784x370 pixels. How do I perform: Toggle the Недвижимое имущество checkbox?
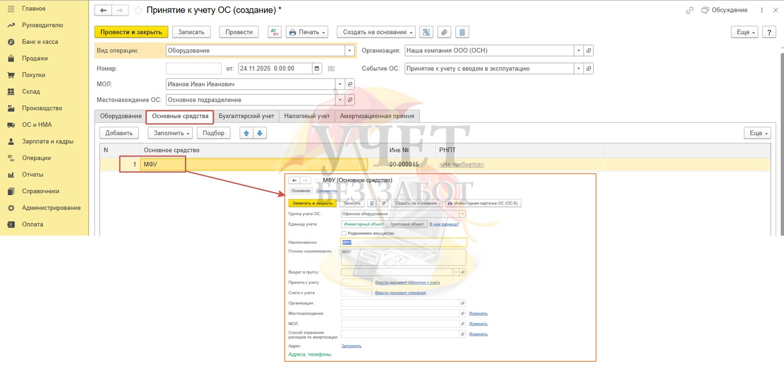click(344, 233)
